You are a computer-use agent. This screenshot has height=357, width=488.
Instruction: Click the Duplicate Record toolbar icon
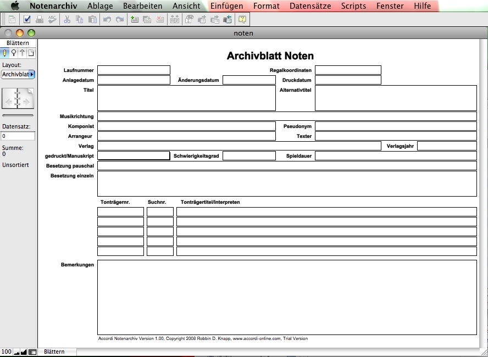pos(147,20)
